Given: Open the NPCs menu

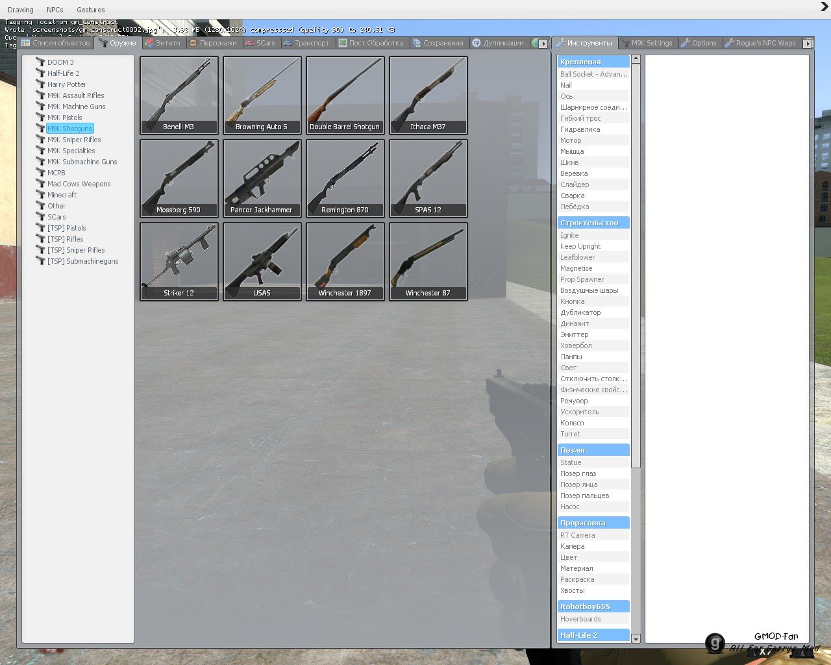Looking at the screenshot, I should pos(55,10).
